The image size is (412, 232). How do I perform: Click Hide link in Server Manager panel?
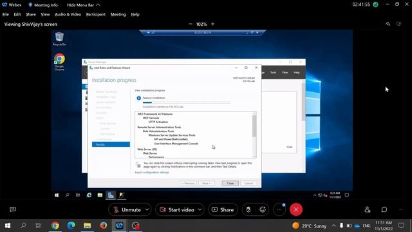[289, 147]
